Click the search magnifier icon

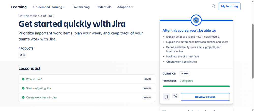pyautogui.click(x=213, y=6)
